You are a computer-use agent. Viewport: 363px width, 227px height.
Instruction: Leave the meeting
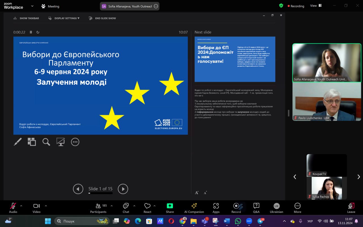[x=351, y=208]
